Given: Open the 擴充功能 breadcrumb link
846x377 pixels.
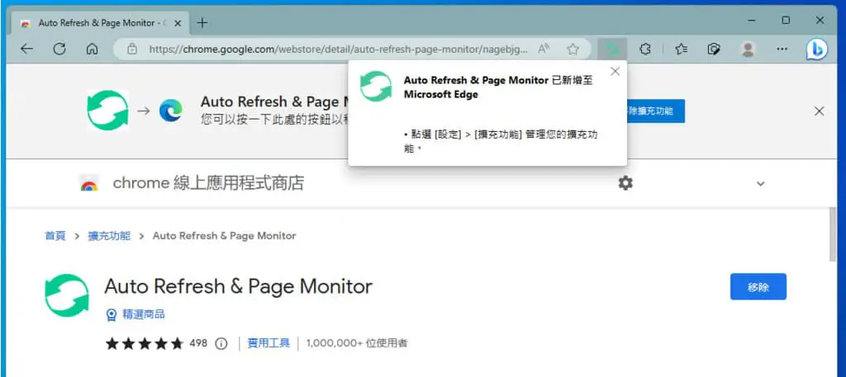Looking at the screenshot, I should click(109, 236).
